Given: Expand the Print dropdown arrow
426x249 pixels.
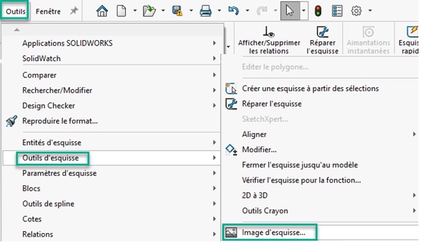Looking at the screenshot, I should point(219,11).
